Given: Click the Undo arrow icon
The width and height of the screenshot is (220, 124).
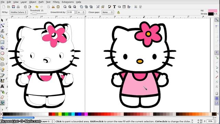Looking at the screenshot, I should 37,7.
